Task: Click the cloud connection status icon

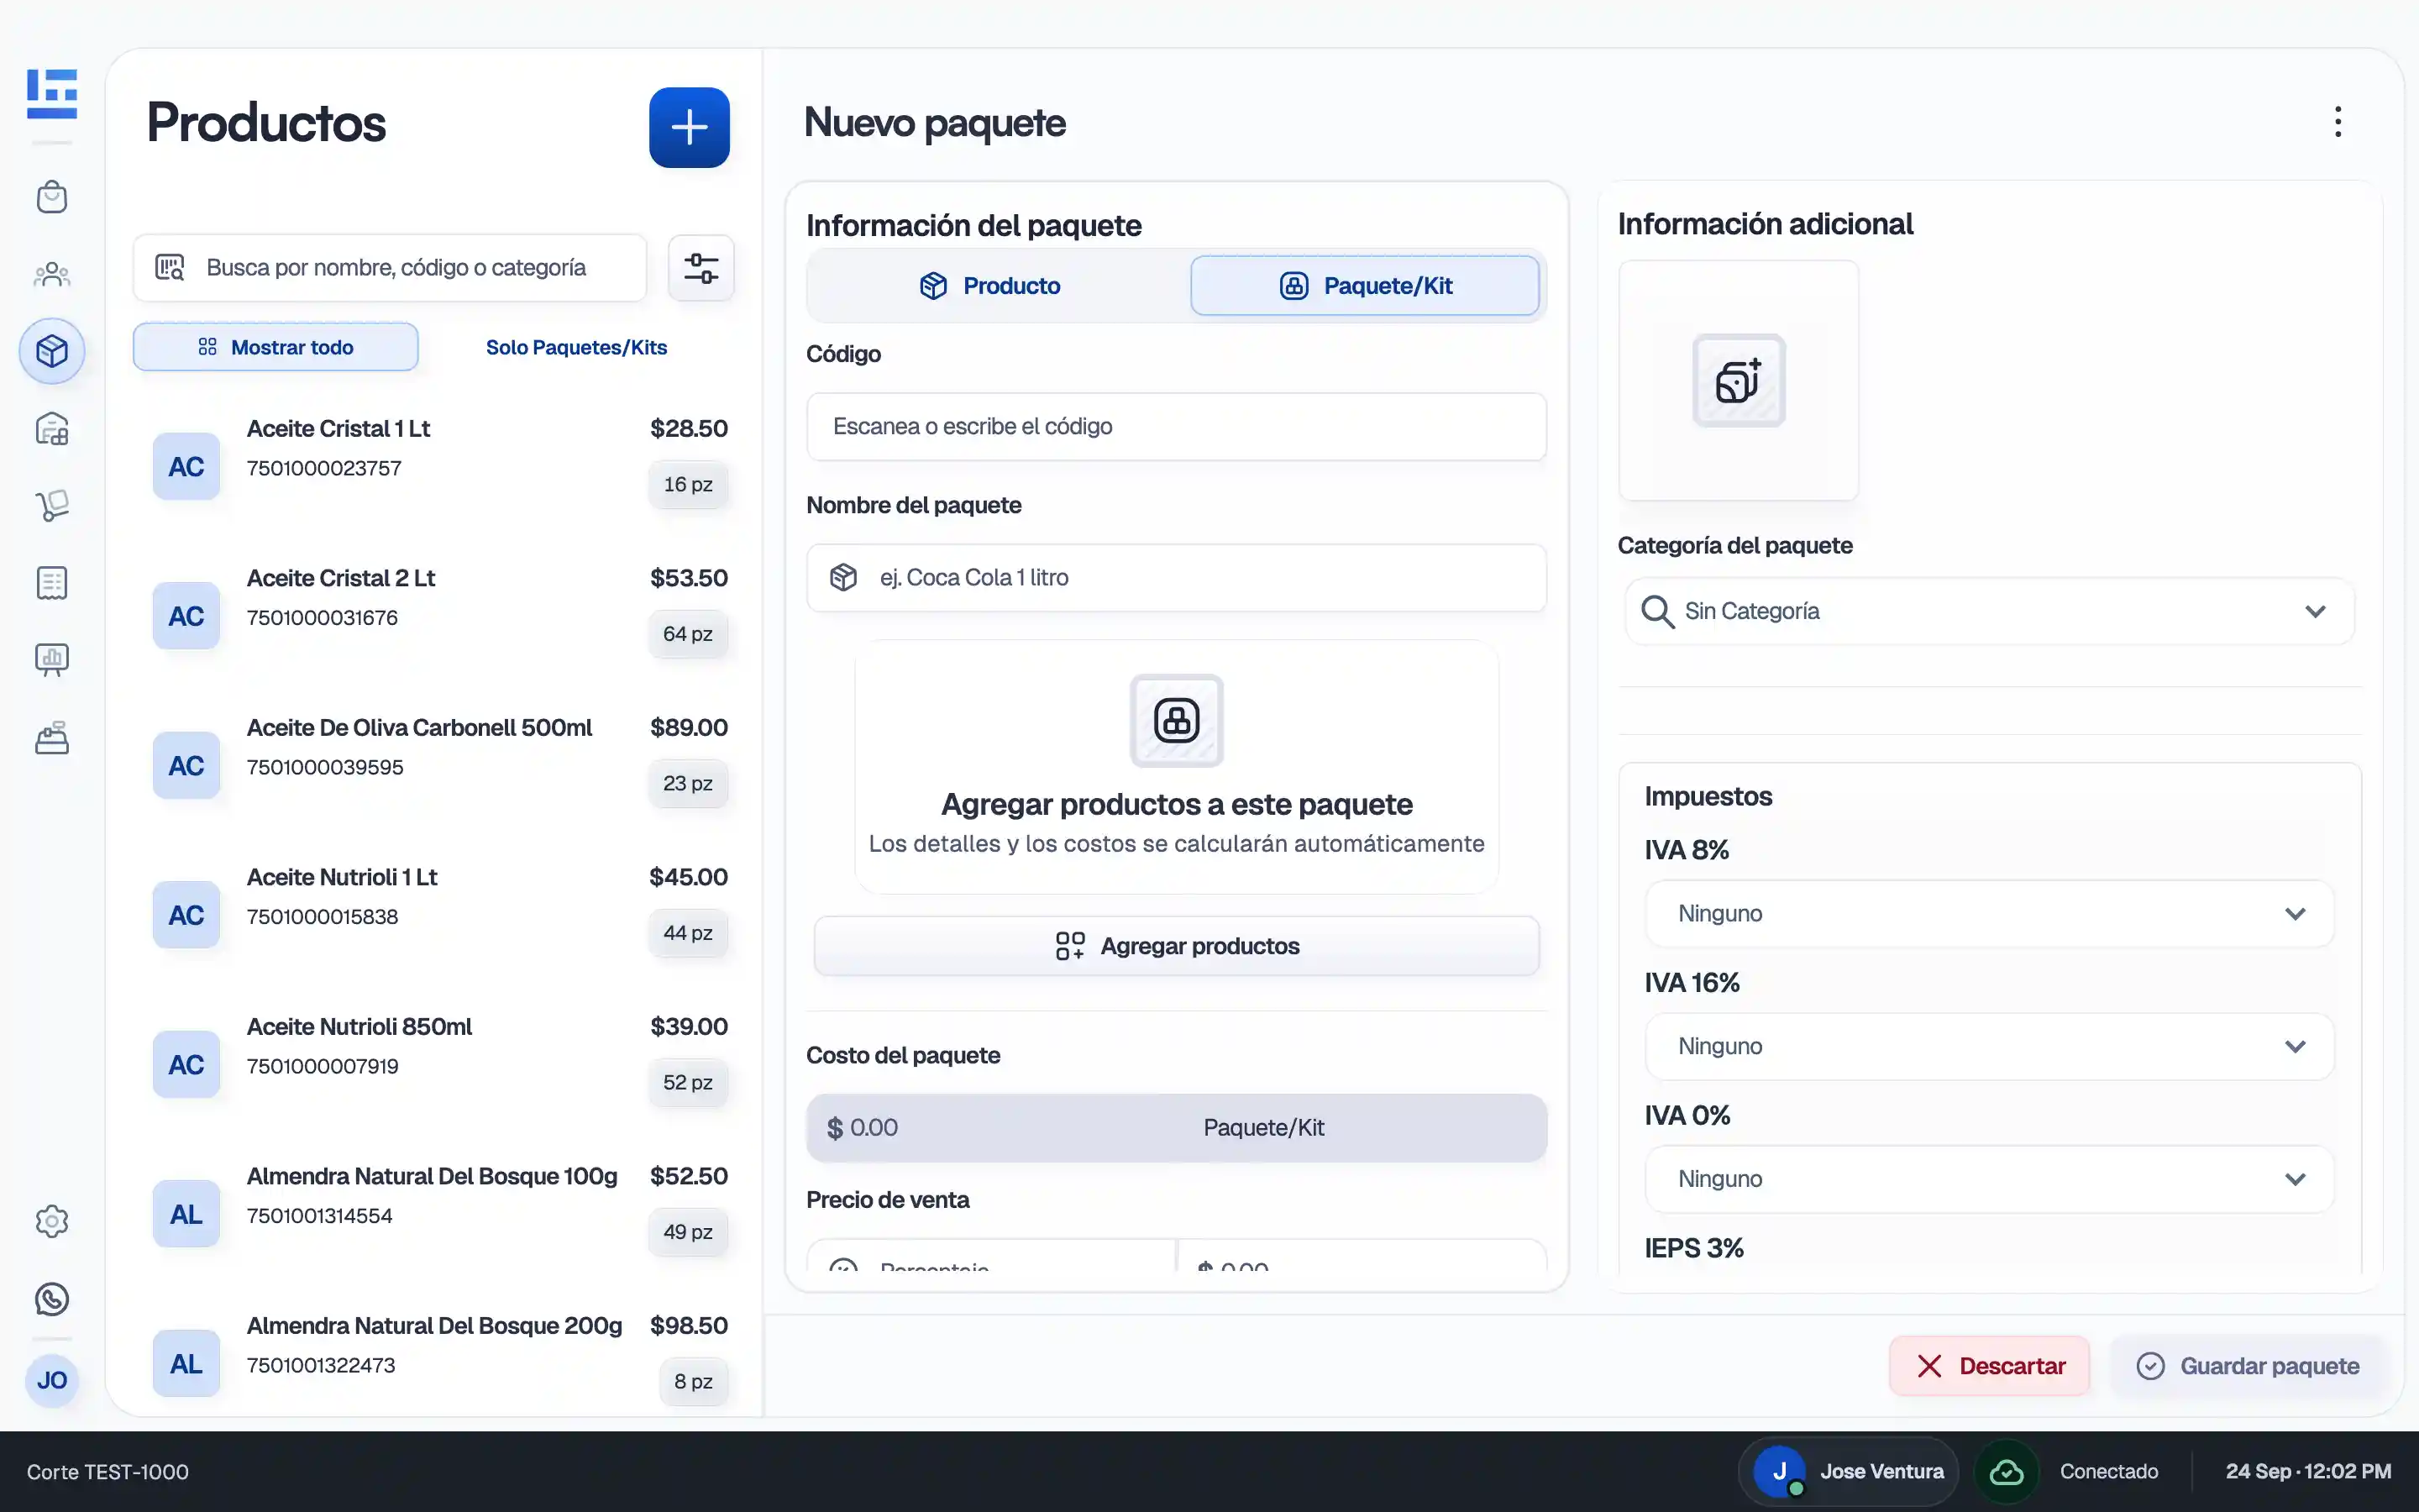Action: coord(2006,1471)
